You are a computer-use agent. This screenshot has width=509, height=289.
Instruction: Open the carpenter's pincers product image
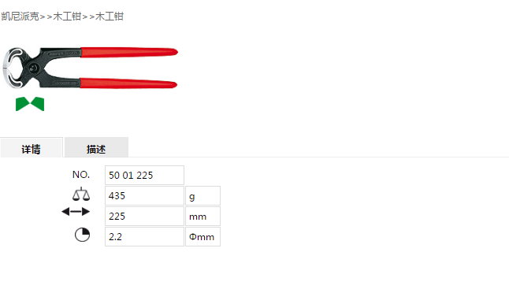(91, 68)
